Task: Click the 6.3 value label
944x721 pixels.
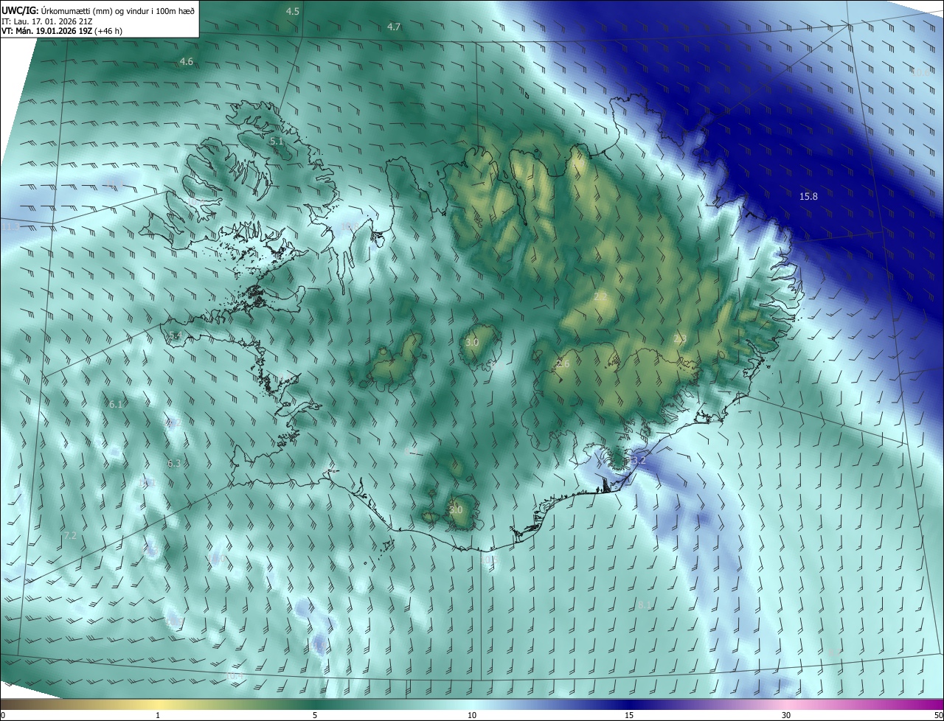Action: pos(174,464)
